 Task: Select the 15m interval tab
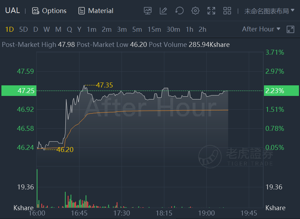[154, 29]
